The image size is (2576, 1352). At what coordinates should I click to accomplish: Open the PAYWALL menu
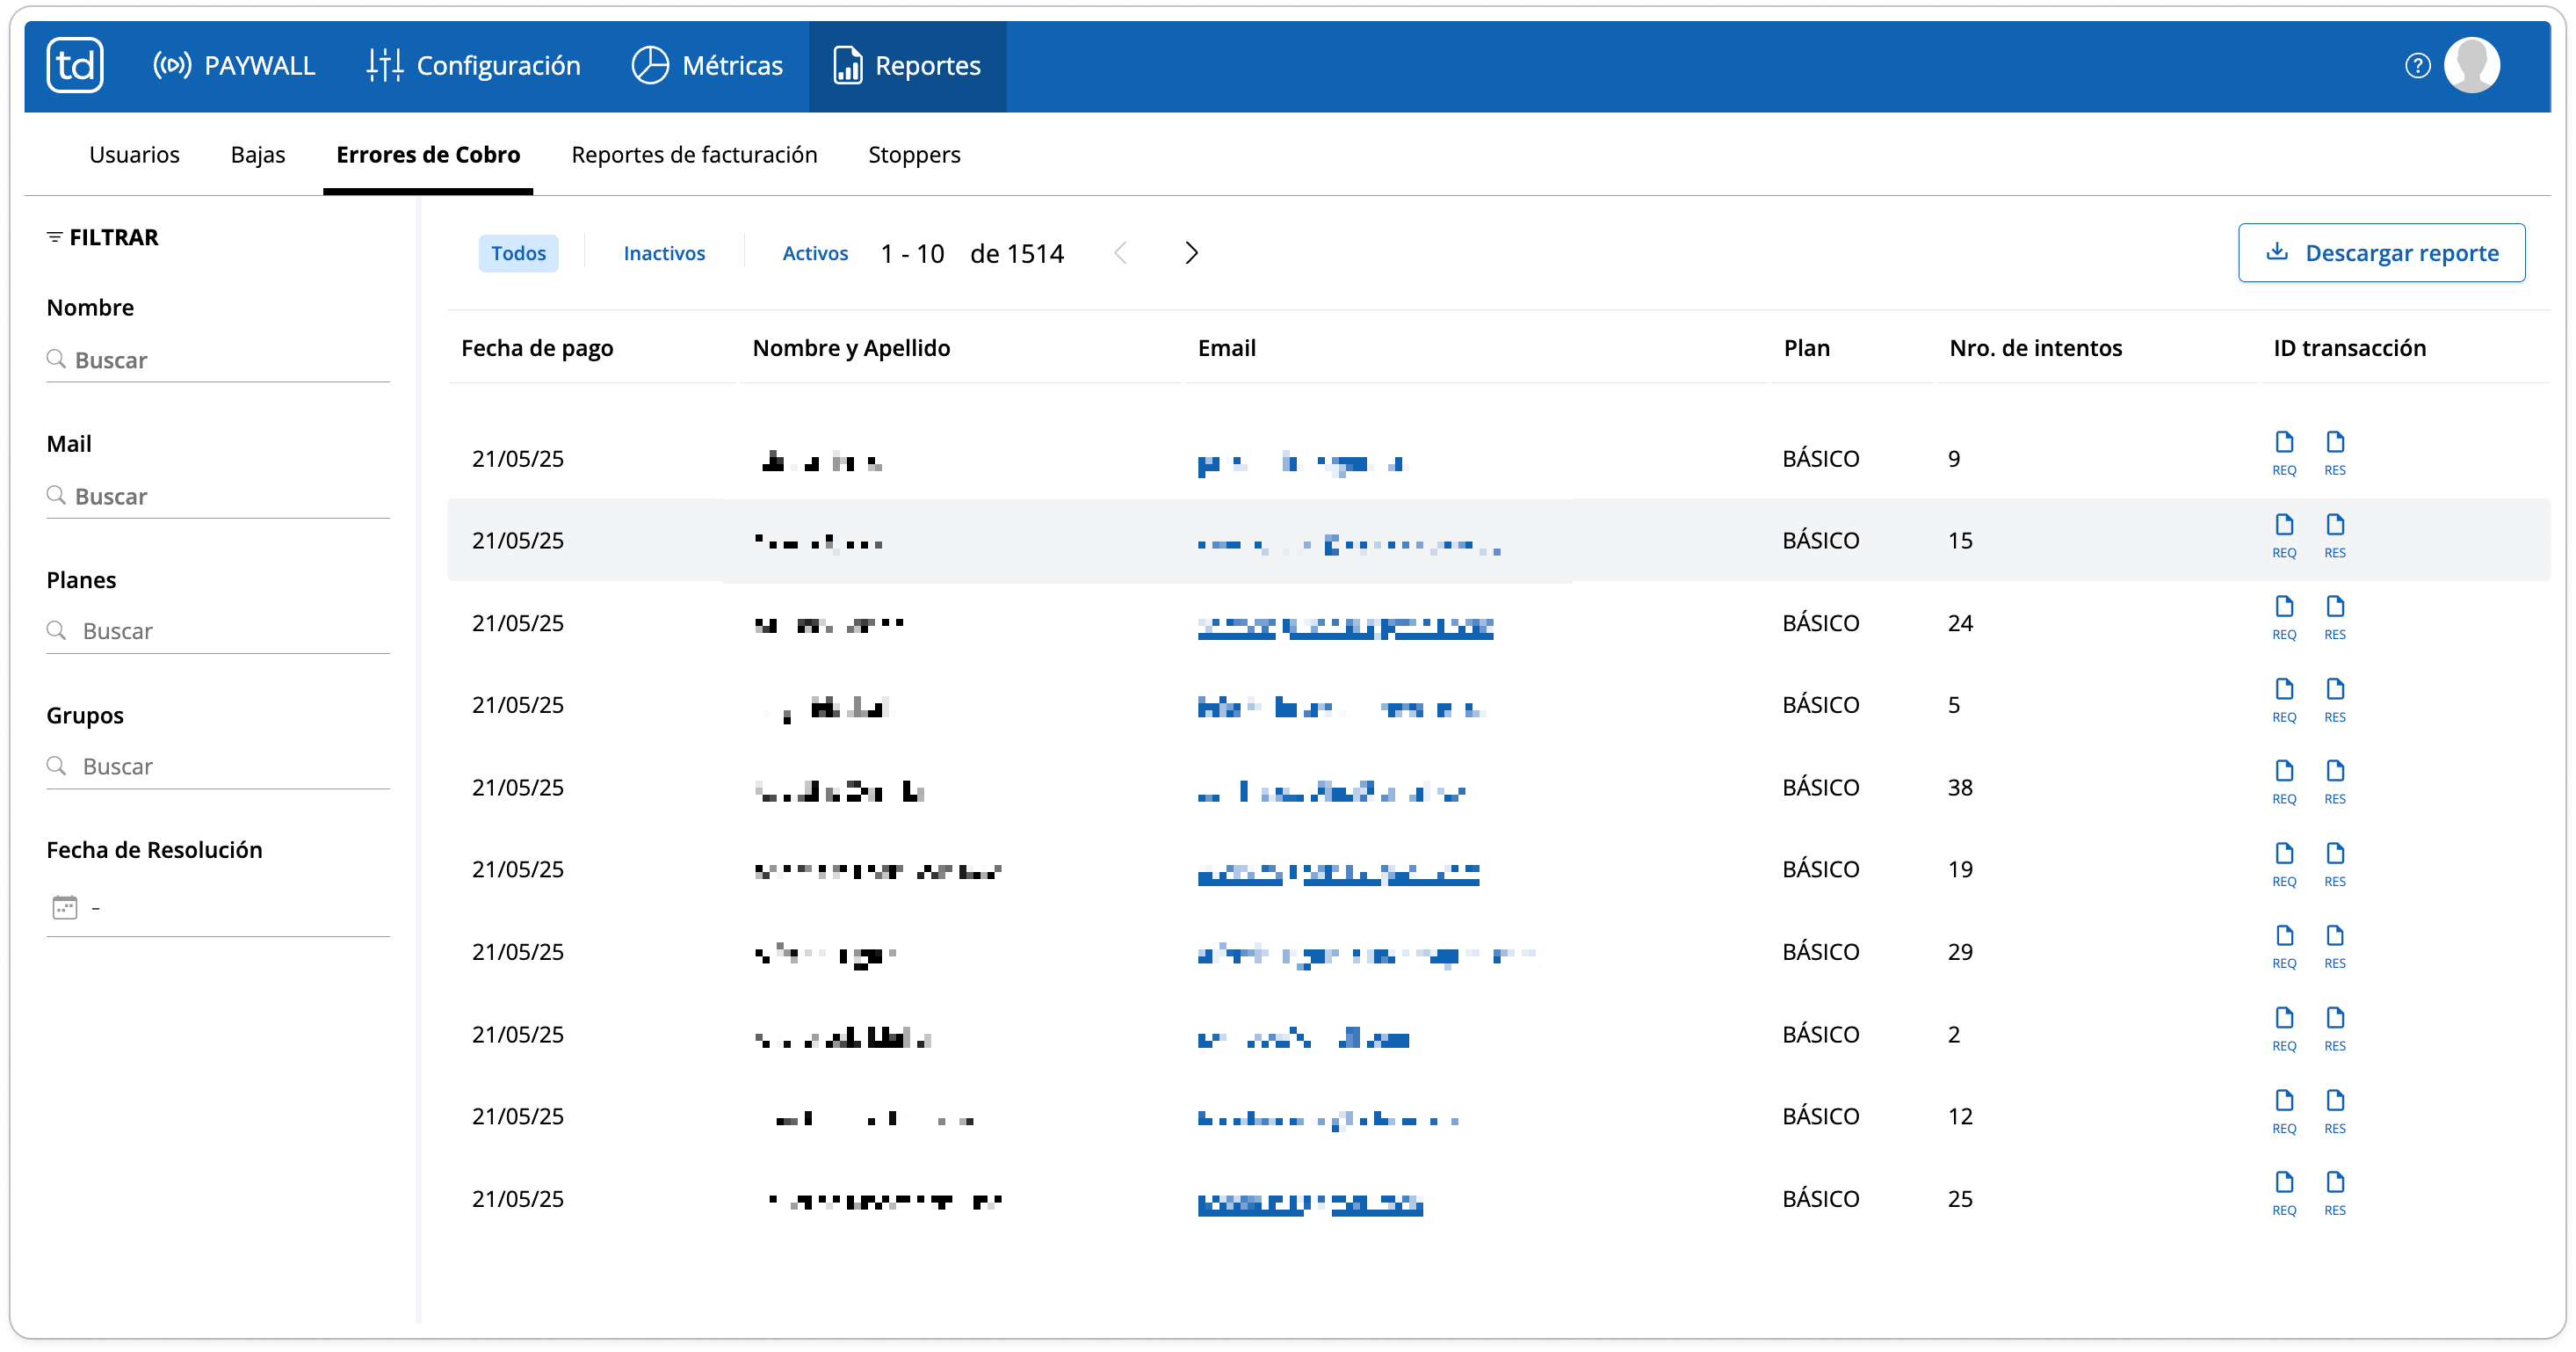click(233, 66)
